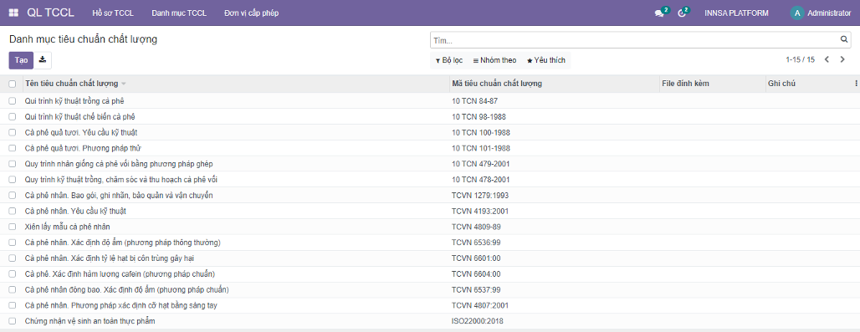860x332 pixels.
Task: Go to previous page arrow
Action: point(827,59)
